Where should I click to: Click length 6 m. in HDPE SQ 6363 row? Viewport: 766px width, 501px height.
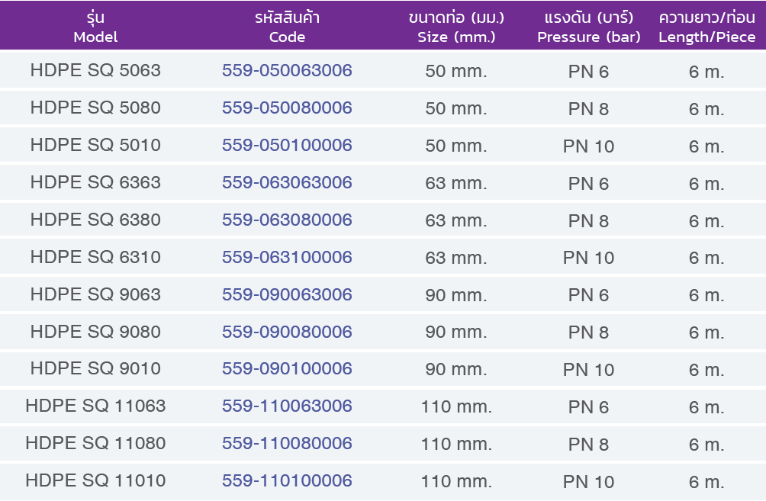tap(707, 184)
